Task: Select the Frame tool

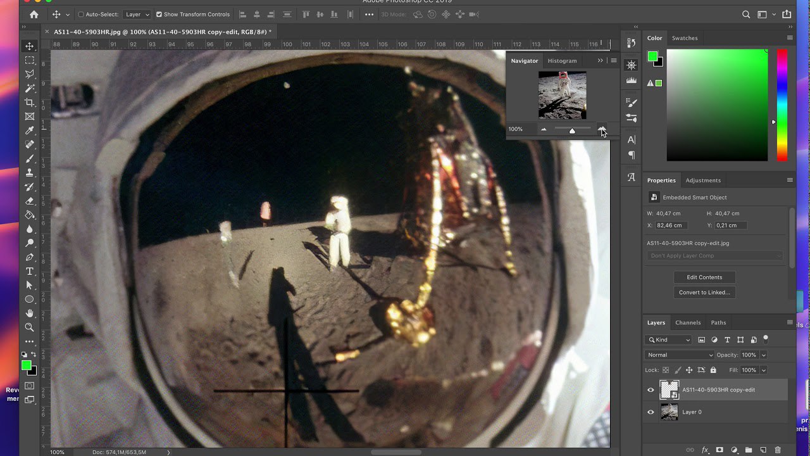Action: [29, 117]
